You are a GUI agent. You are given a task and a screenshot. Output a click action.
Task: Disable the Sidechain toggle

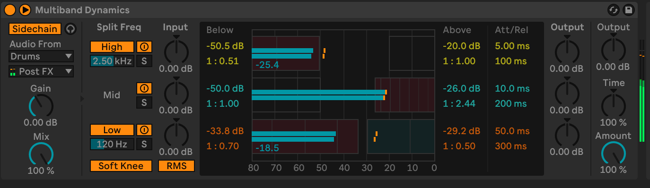pyautogui.click(x=35, y=29)
